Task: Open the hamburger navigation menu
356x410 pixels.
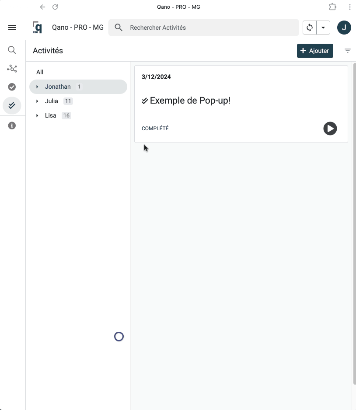Action: 12,28
